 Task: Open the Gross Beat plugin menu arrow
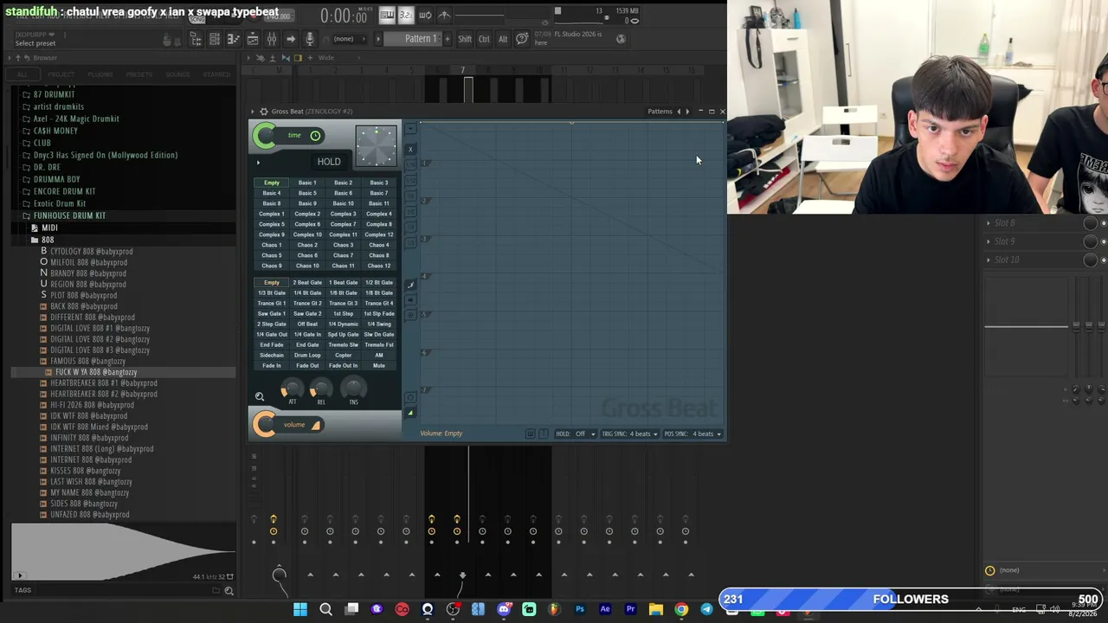[x=253, y=112]
